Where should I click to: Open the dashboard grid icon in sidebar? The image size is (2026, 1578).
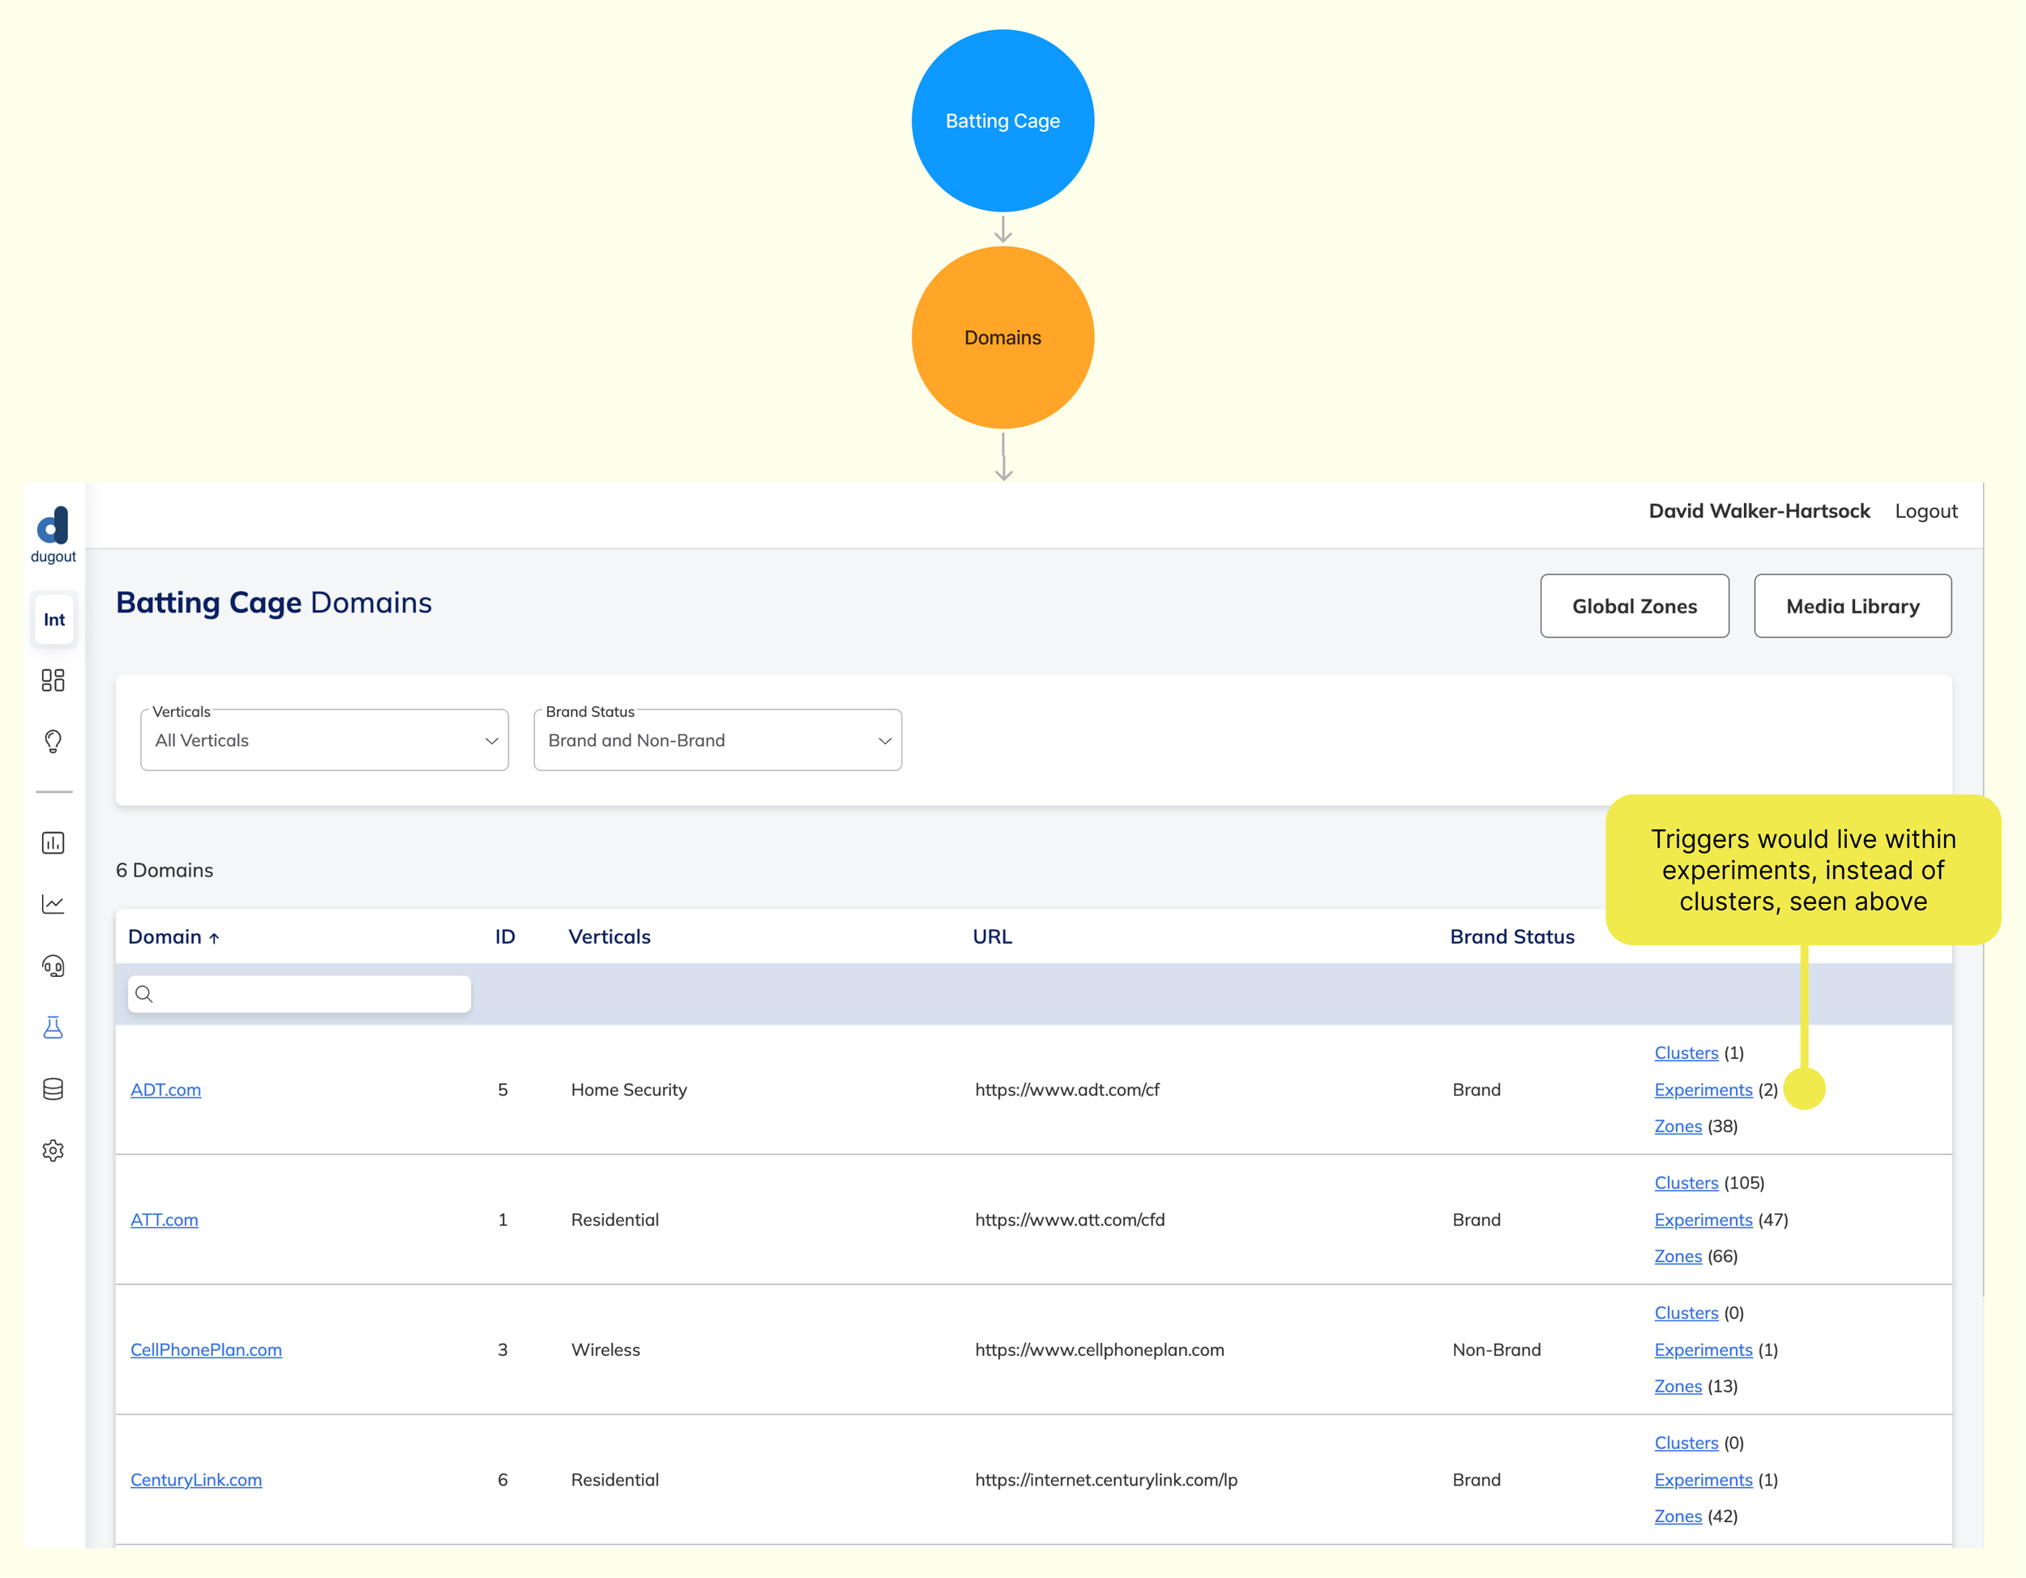[53, 680]
